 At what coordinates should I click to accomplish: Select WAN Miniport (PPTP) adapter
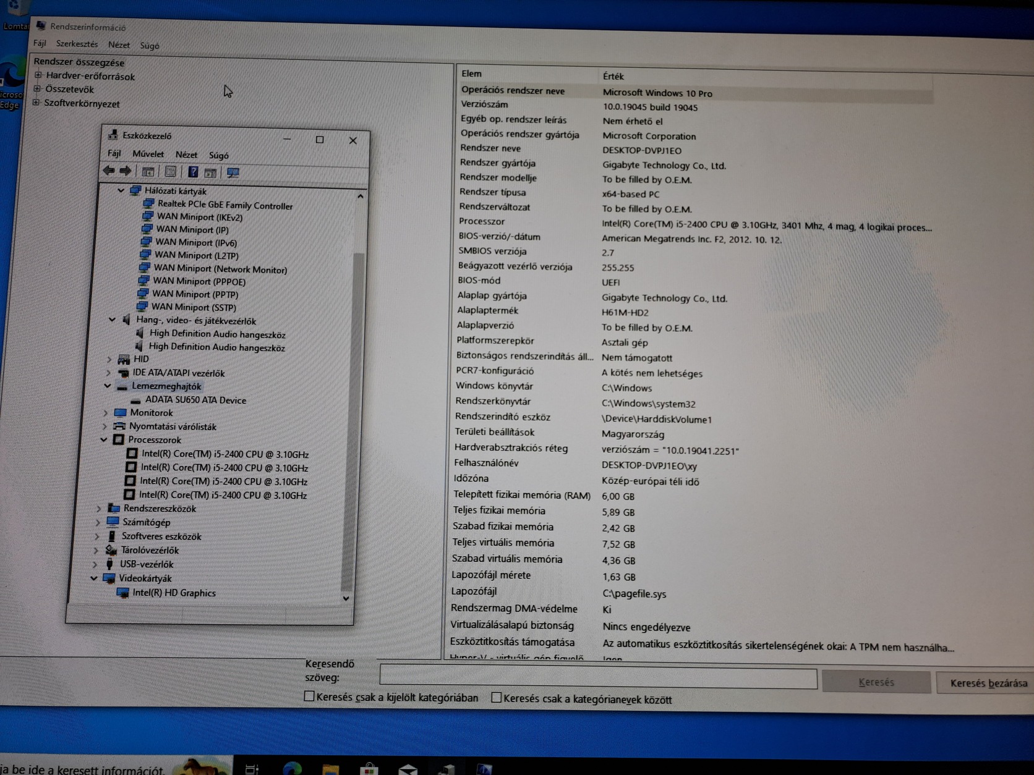point(195,294)
